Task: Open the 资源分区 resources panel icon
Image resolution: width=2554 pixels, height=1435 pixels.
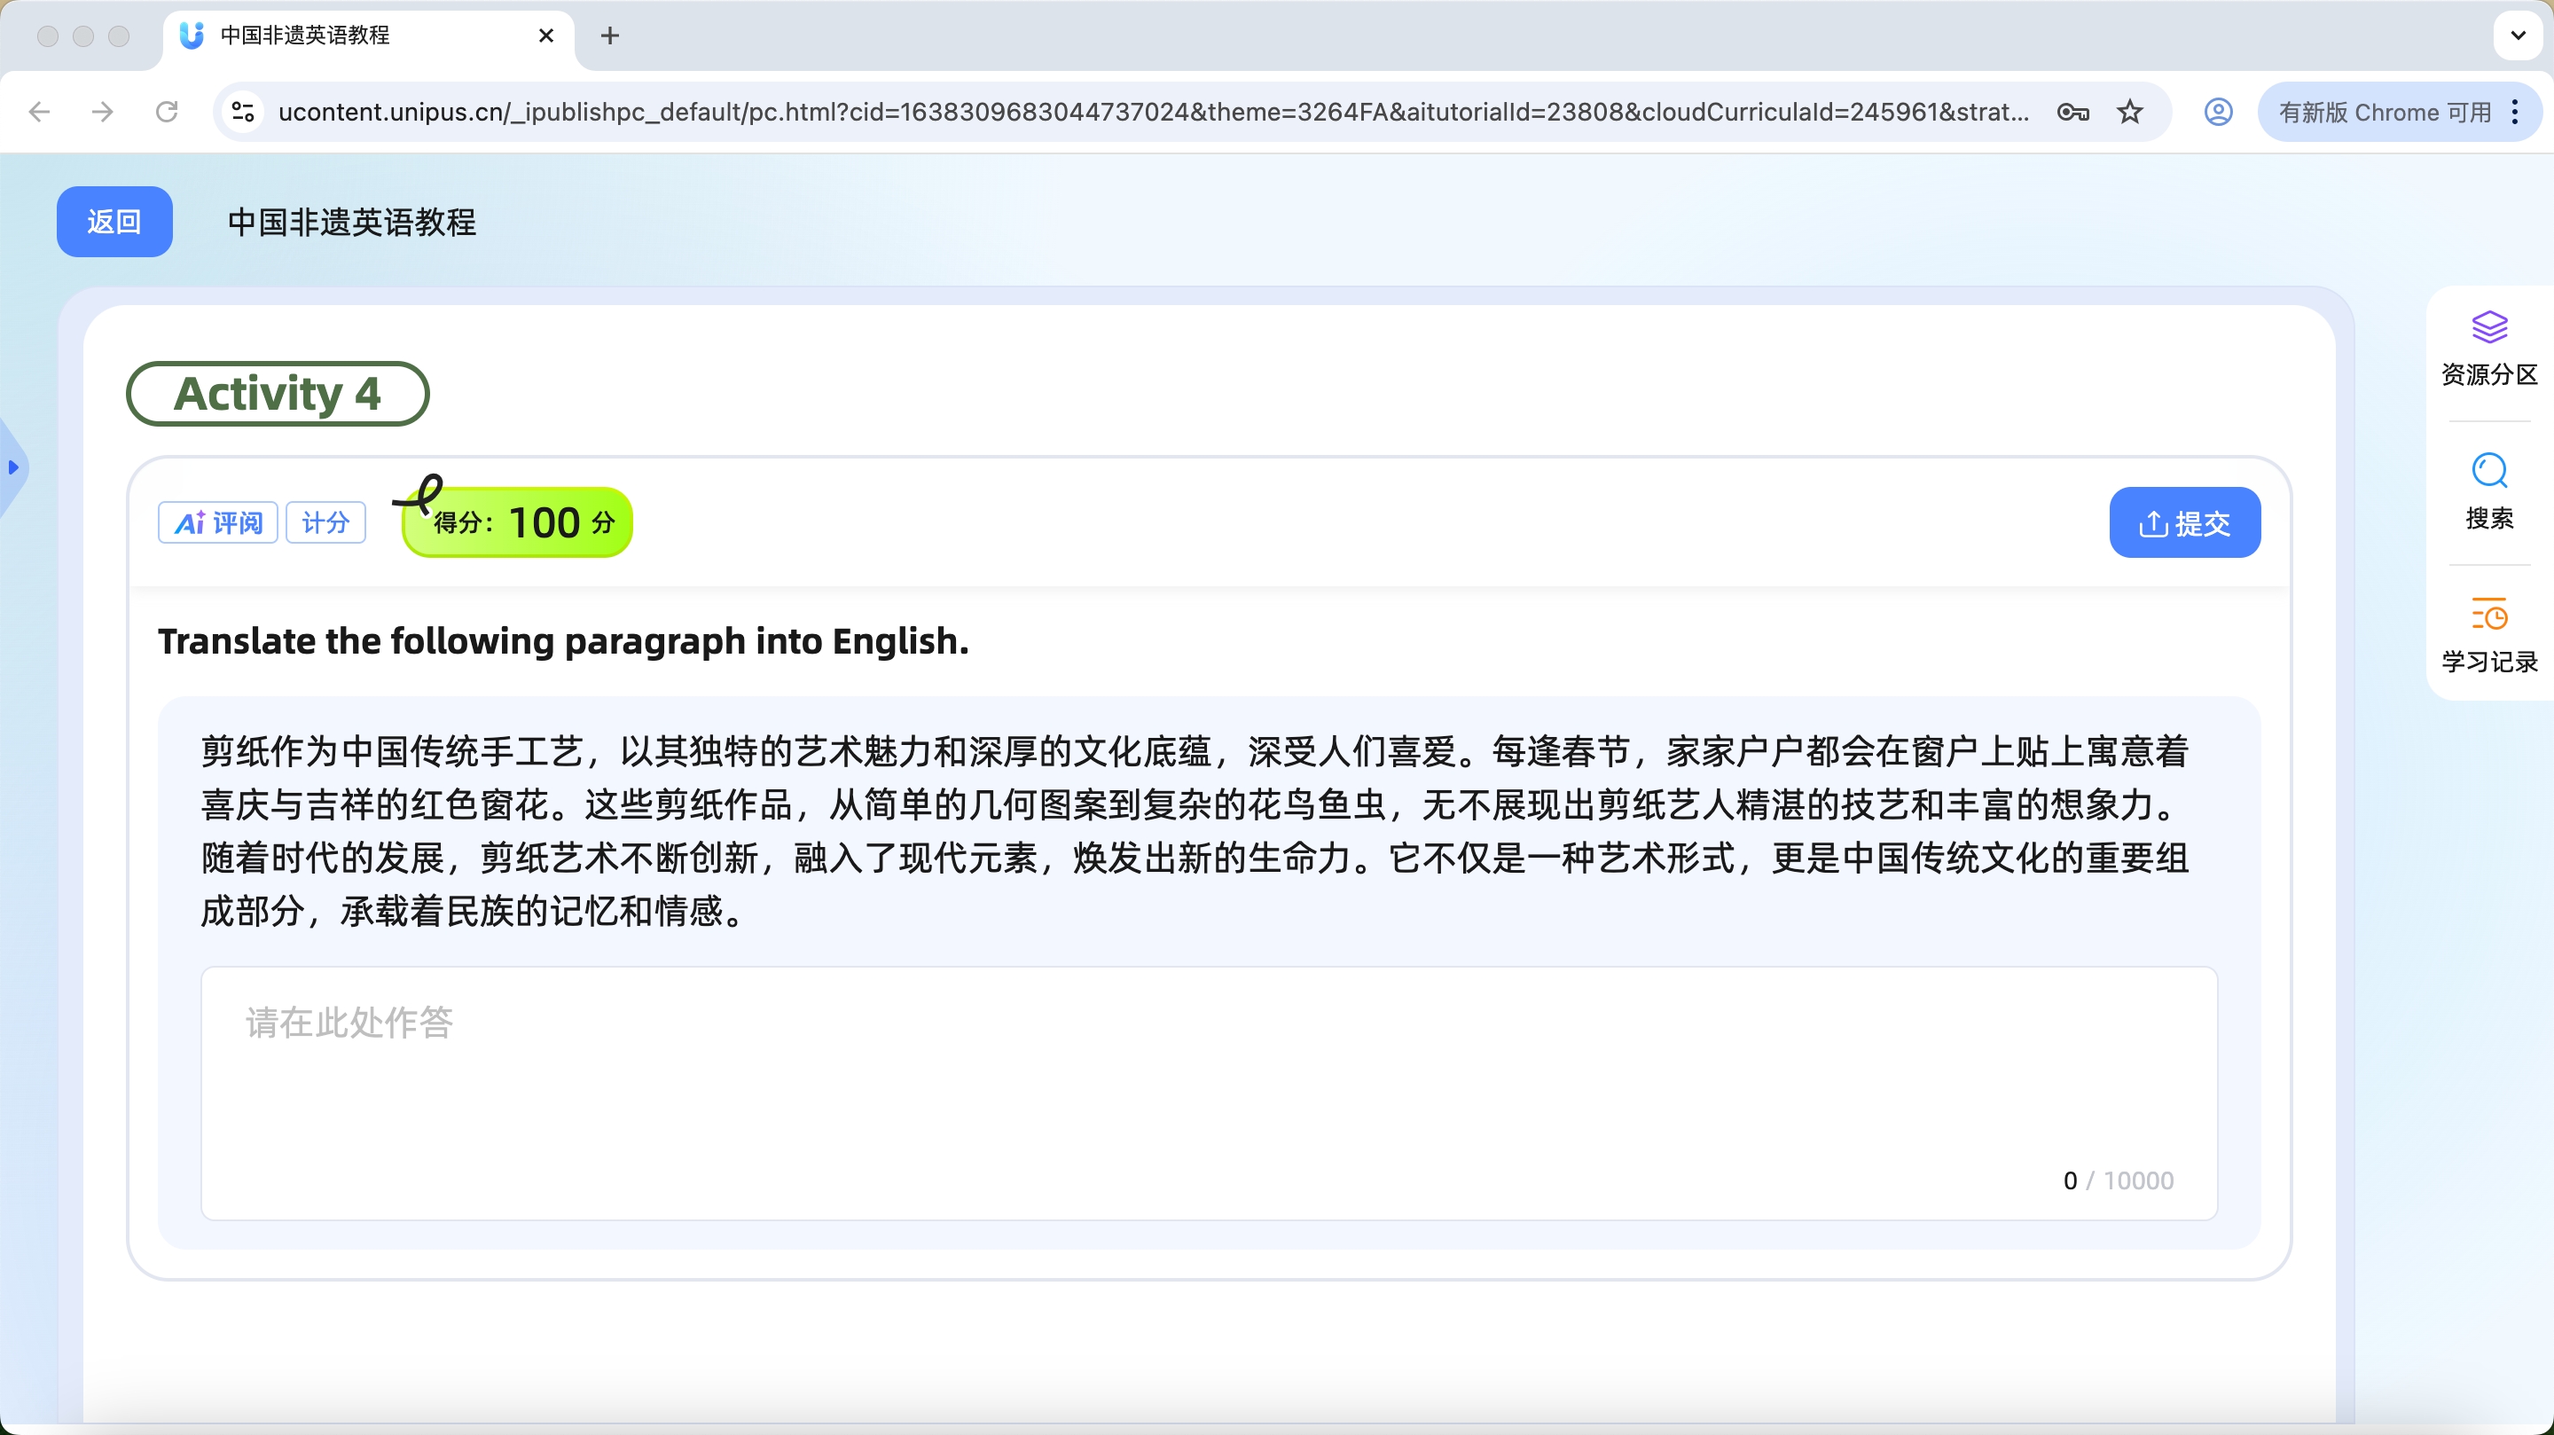Action: click(2488, 328)
